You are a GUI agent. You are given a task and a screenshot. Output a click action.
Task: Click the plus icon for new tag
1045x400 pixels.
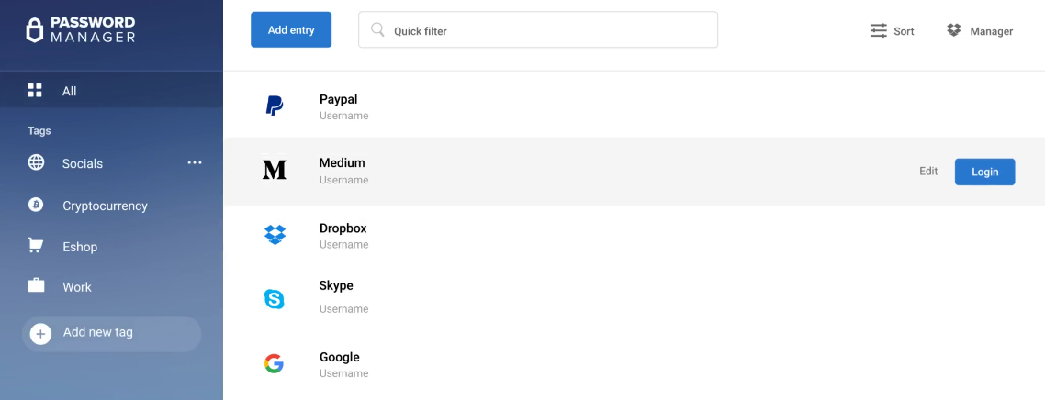point(40,333)
